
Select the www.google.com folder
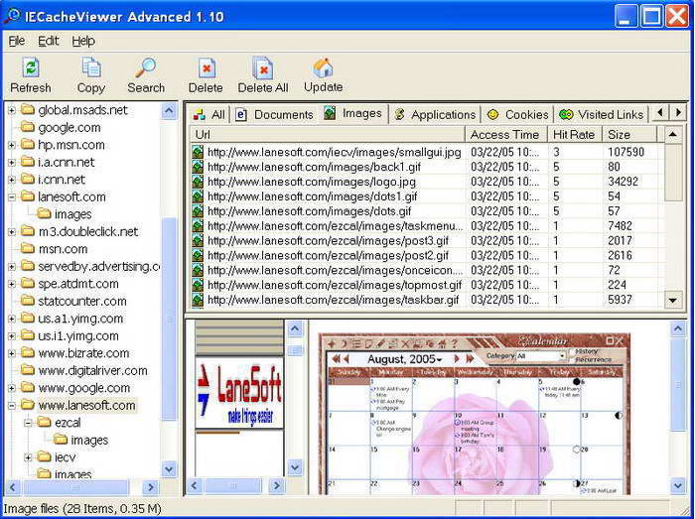[84, 388]
